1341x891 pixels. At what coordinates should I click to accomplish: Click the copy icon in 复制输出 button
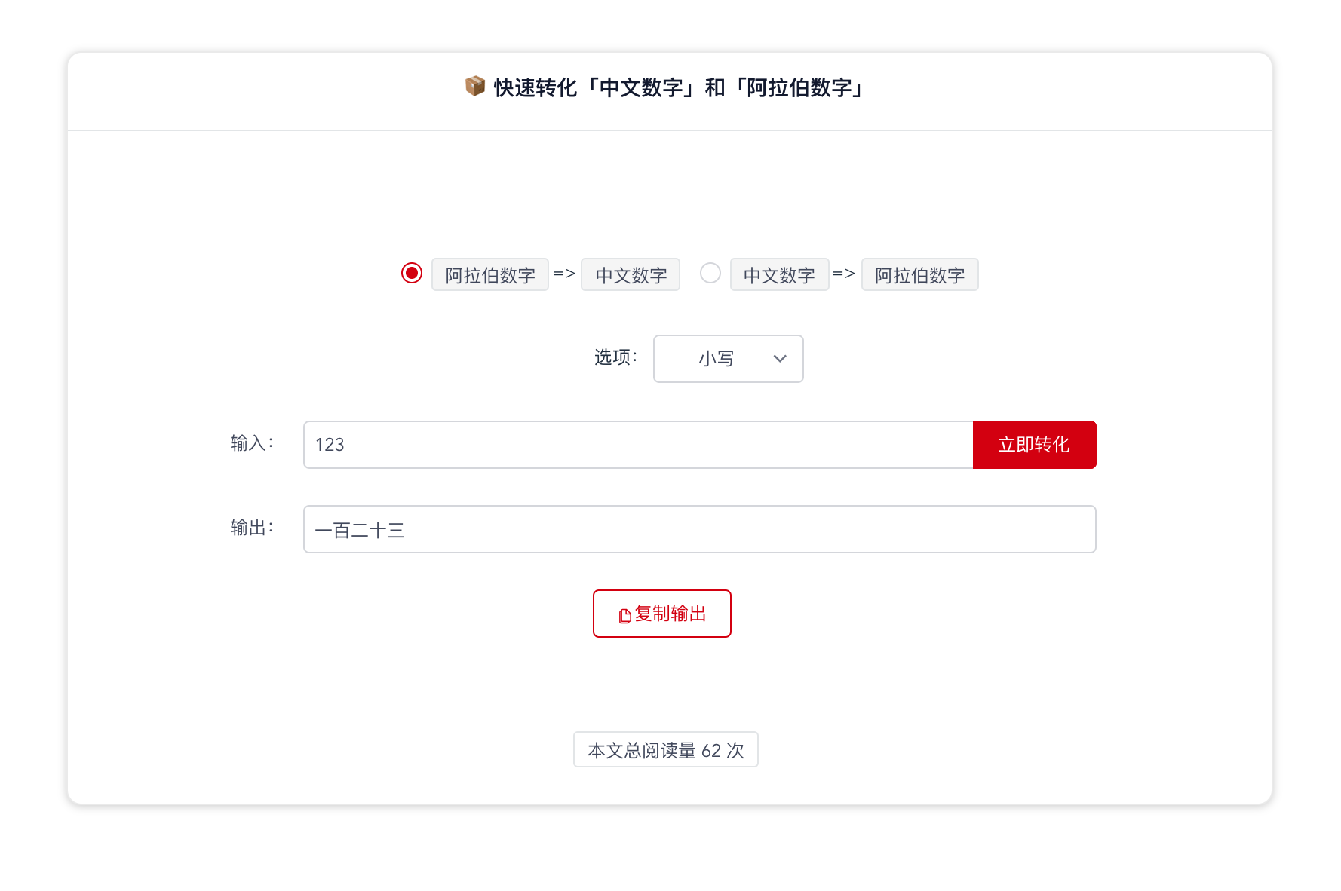click(624, 616)
